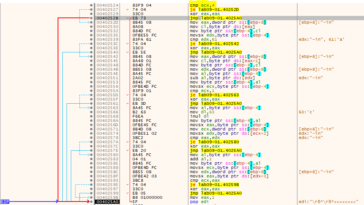Click the comment edx:"-in", 61:'a'
The height and width of the screenshot is (205, 364).
[321, 39]
